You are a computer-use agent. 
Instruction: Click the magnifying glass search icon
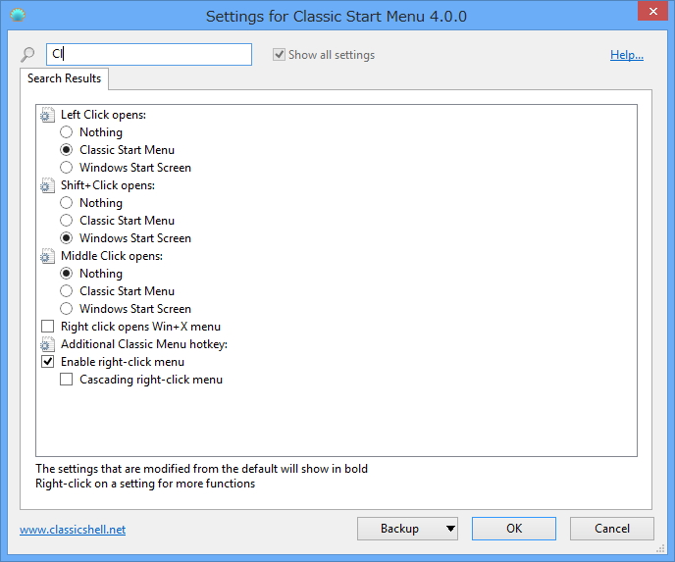[x=27, y=55]
